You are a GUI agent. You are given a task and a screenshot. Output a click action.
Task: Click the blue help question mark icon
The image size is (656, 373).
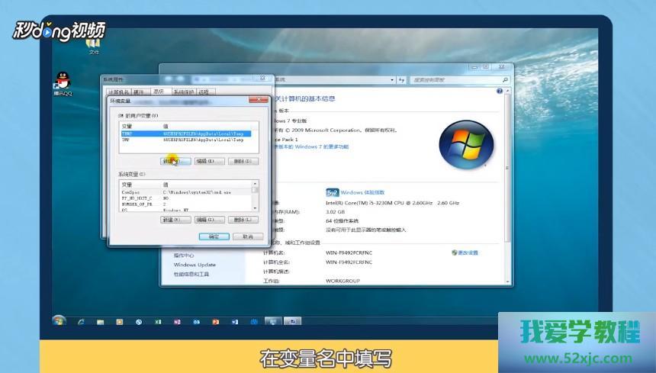[500, 91]
